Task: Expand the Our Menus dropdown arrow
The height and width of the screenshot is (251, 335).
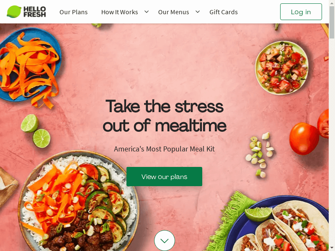Action: click(198, 12)
